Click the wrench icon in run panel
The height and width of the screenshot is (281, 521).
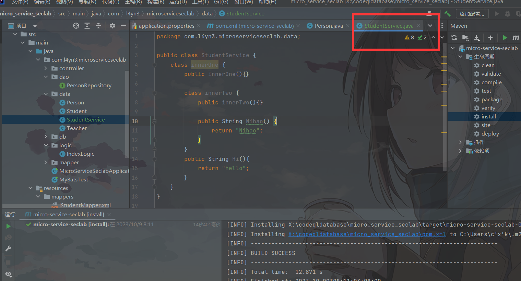click(8, 248)
